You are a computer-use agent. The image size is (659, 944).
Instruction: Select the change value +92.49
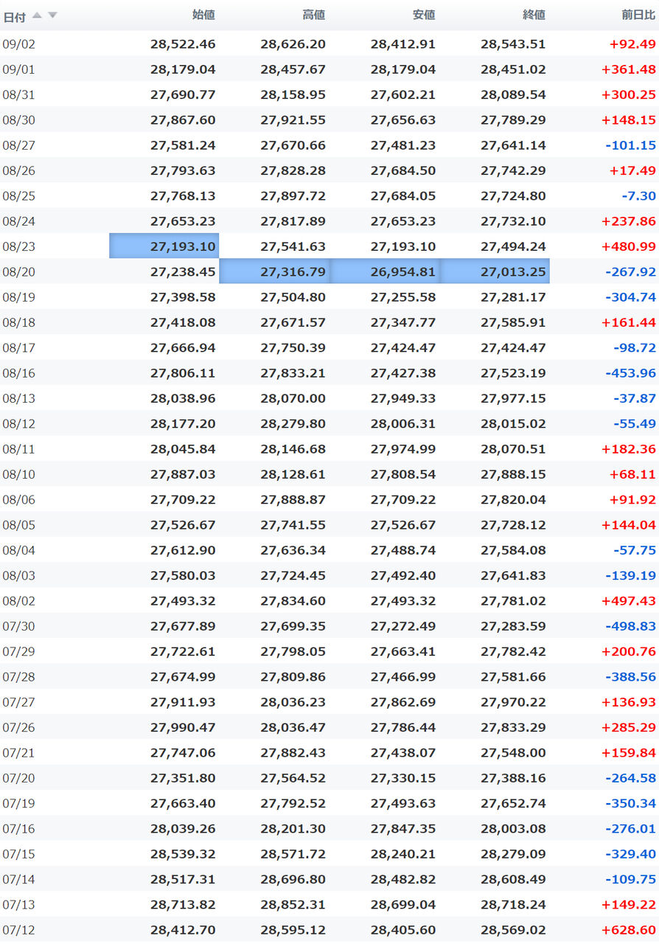(632, 44)
